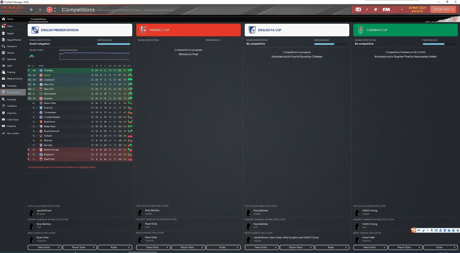Open the Dynamics section icon
The image size is (460, 253).
point(3,46)
